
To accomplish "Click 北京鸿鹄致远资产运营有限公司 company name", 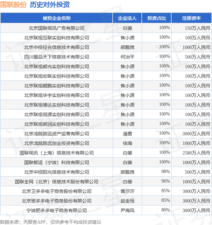I will tap(57, 134).
